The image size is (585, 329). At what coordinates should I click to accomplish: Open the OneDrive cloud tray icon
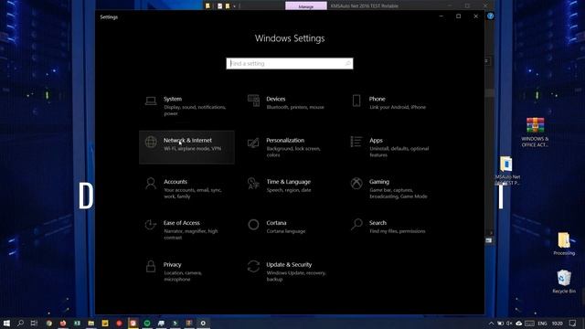point(518,324)
